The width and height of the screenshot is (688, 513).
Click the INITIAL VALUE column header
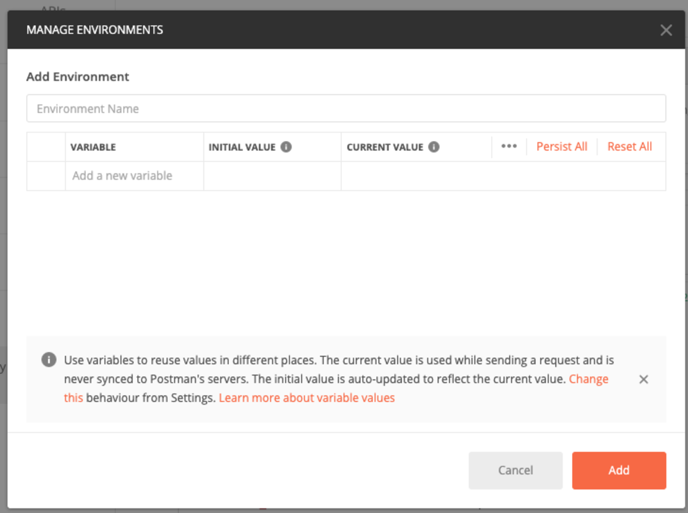tap(242, 147)
